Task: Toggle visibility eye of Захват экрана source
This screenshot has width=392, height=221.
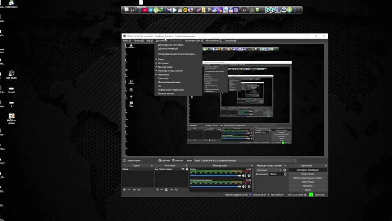Action: click(x=183, y=169)
